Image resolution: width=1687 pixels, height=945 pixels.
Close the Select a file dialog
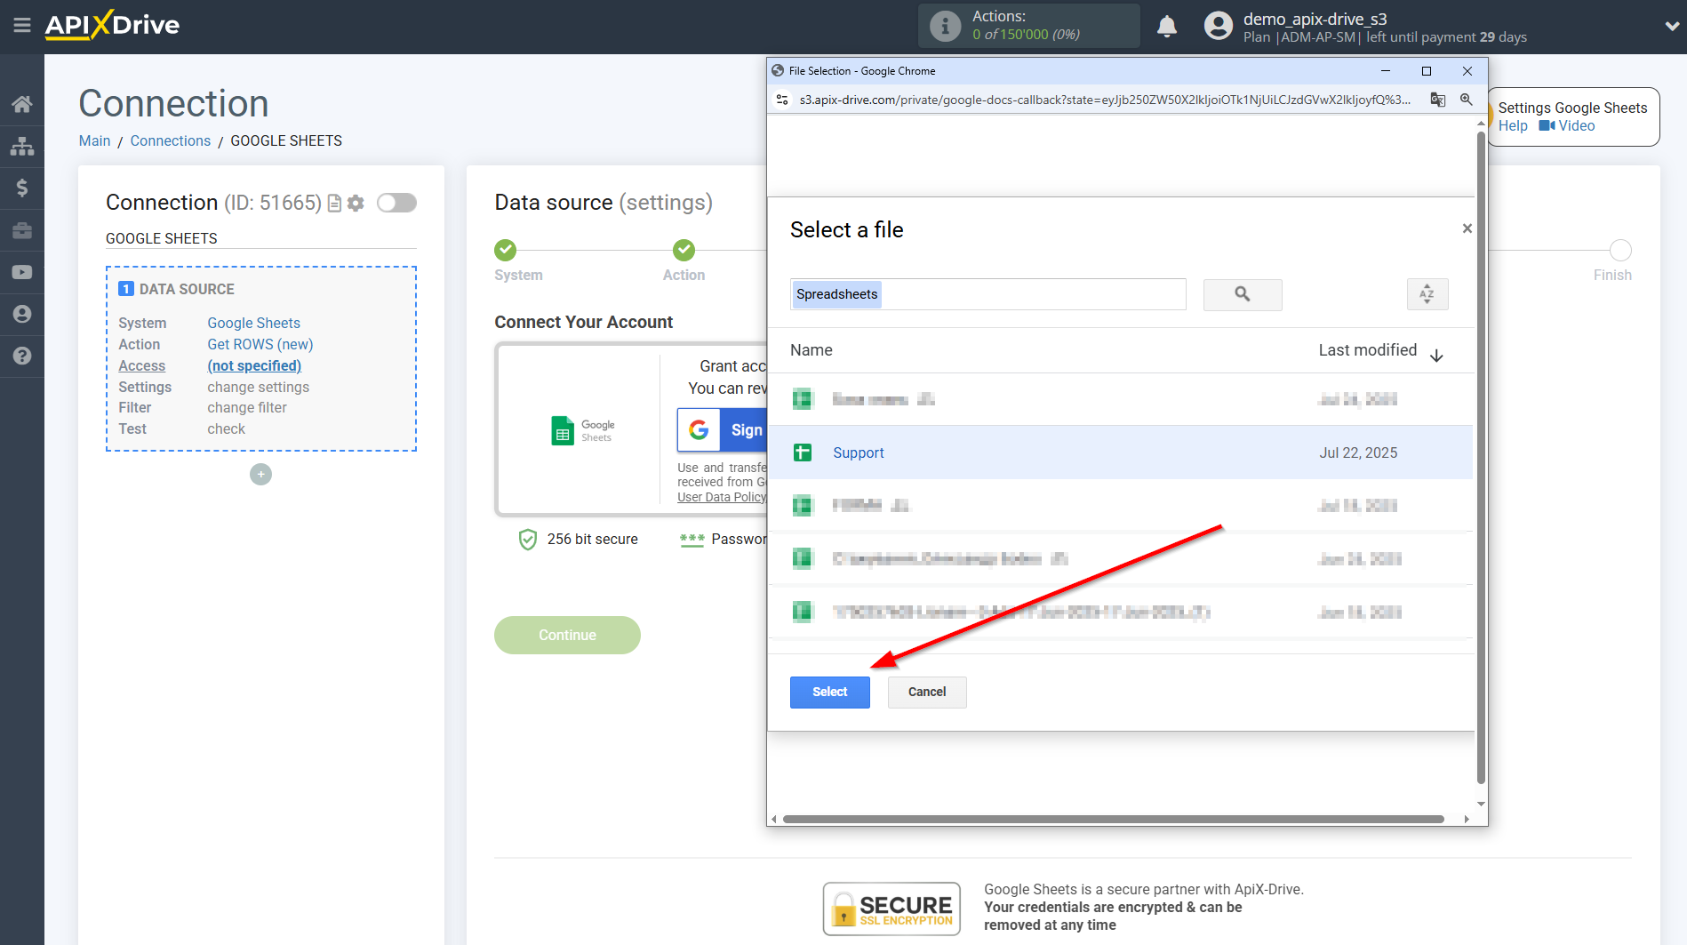(1467, 228)
